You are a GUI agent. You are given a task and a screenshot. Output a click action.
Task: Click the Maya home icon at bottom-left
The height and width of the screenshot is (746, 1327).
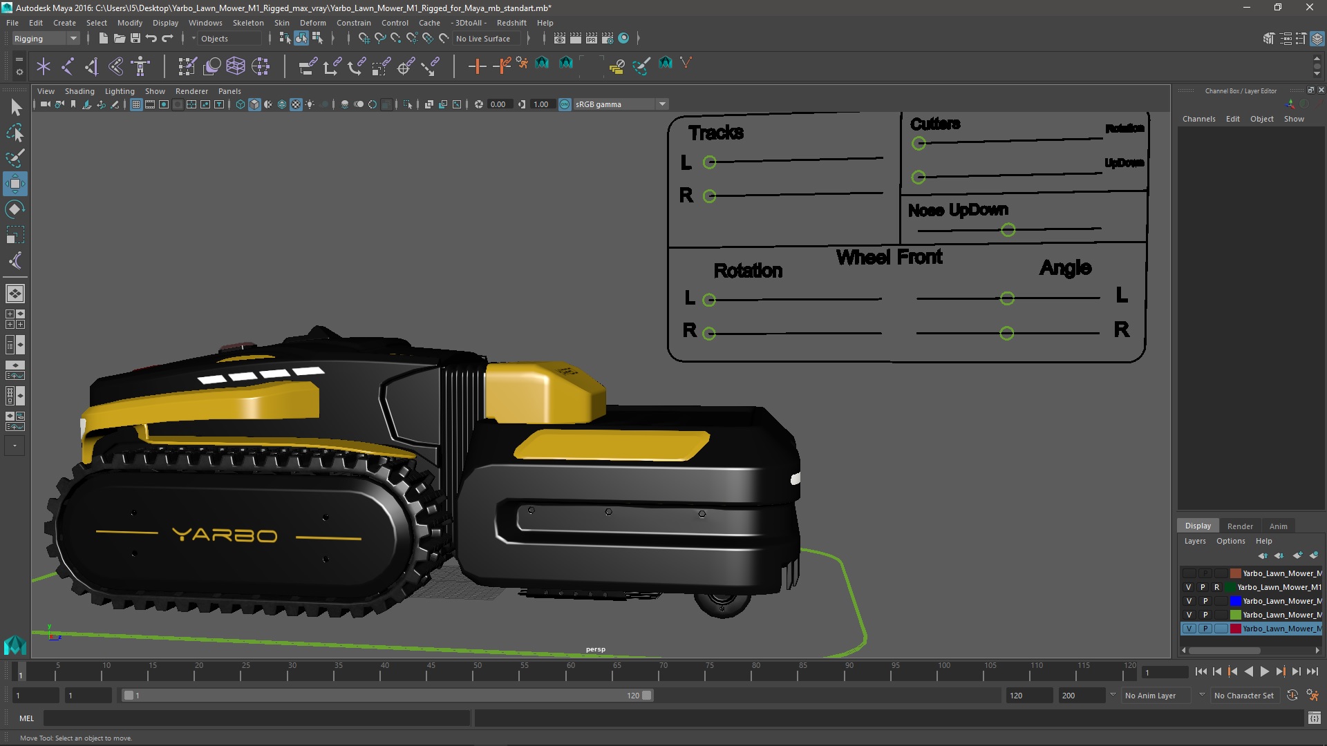15,645
